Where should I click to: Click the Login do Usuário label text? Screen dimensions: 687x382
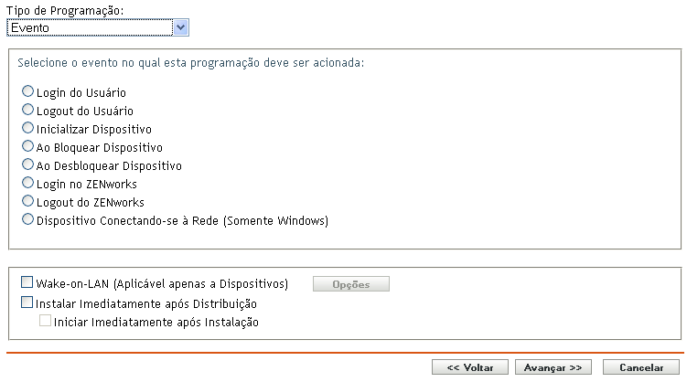[x=81, y=93]
